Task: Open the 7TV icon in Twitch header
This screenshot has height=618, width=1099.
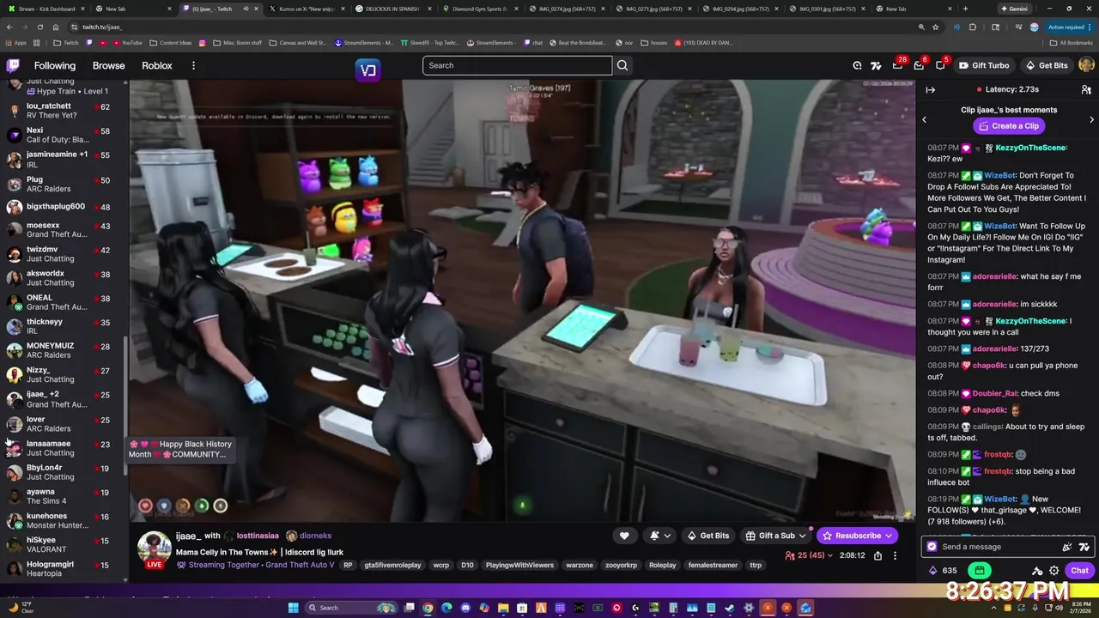Action: [x=876, y=65]
